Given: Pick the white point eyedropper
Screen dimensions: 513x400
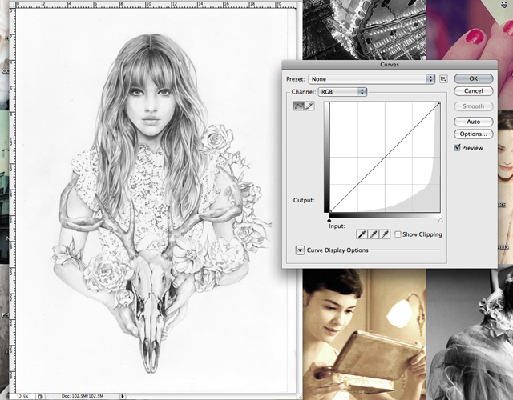Looking at the screenshot, I should (384, 234).
